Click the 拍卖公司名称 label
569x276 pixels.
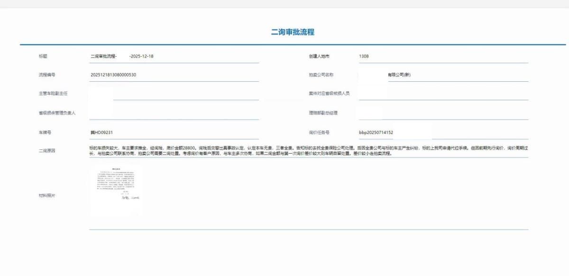click(321, 75)
